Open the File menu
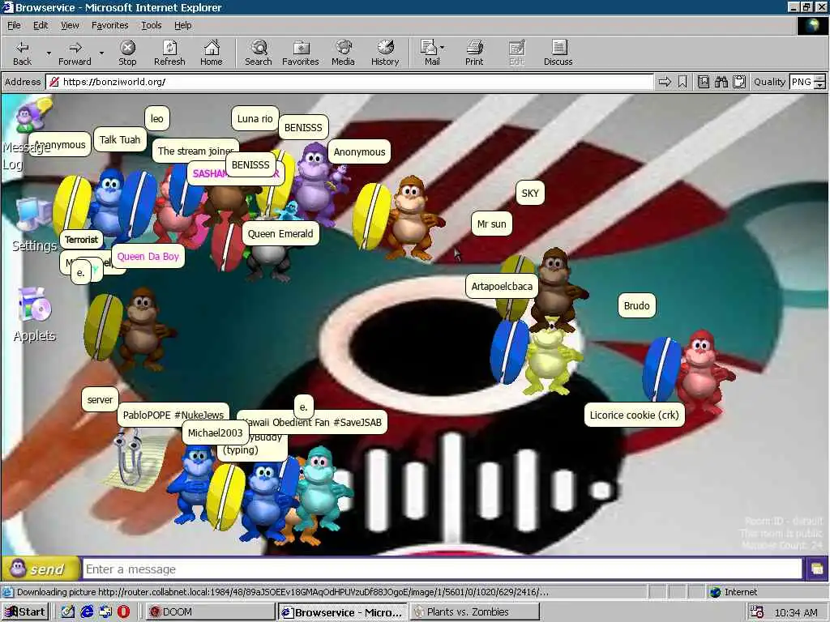Screen dimensions: 830x622 click(14, 25)
